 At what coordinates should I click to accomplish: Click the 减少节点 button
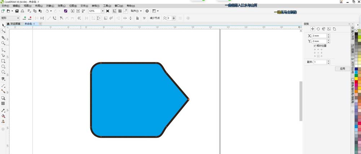point(155,18)
